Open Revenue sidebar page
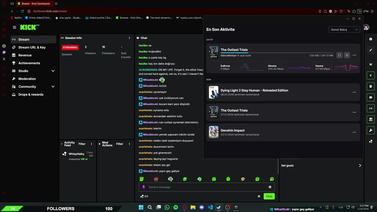The image size is (377, 212). coord(33,55)
